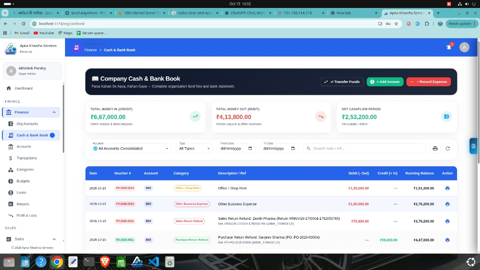
Task: Print the cash book list
Action: coord(435,149)
